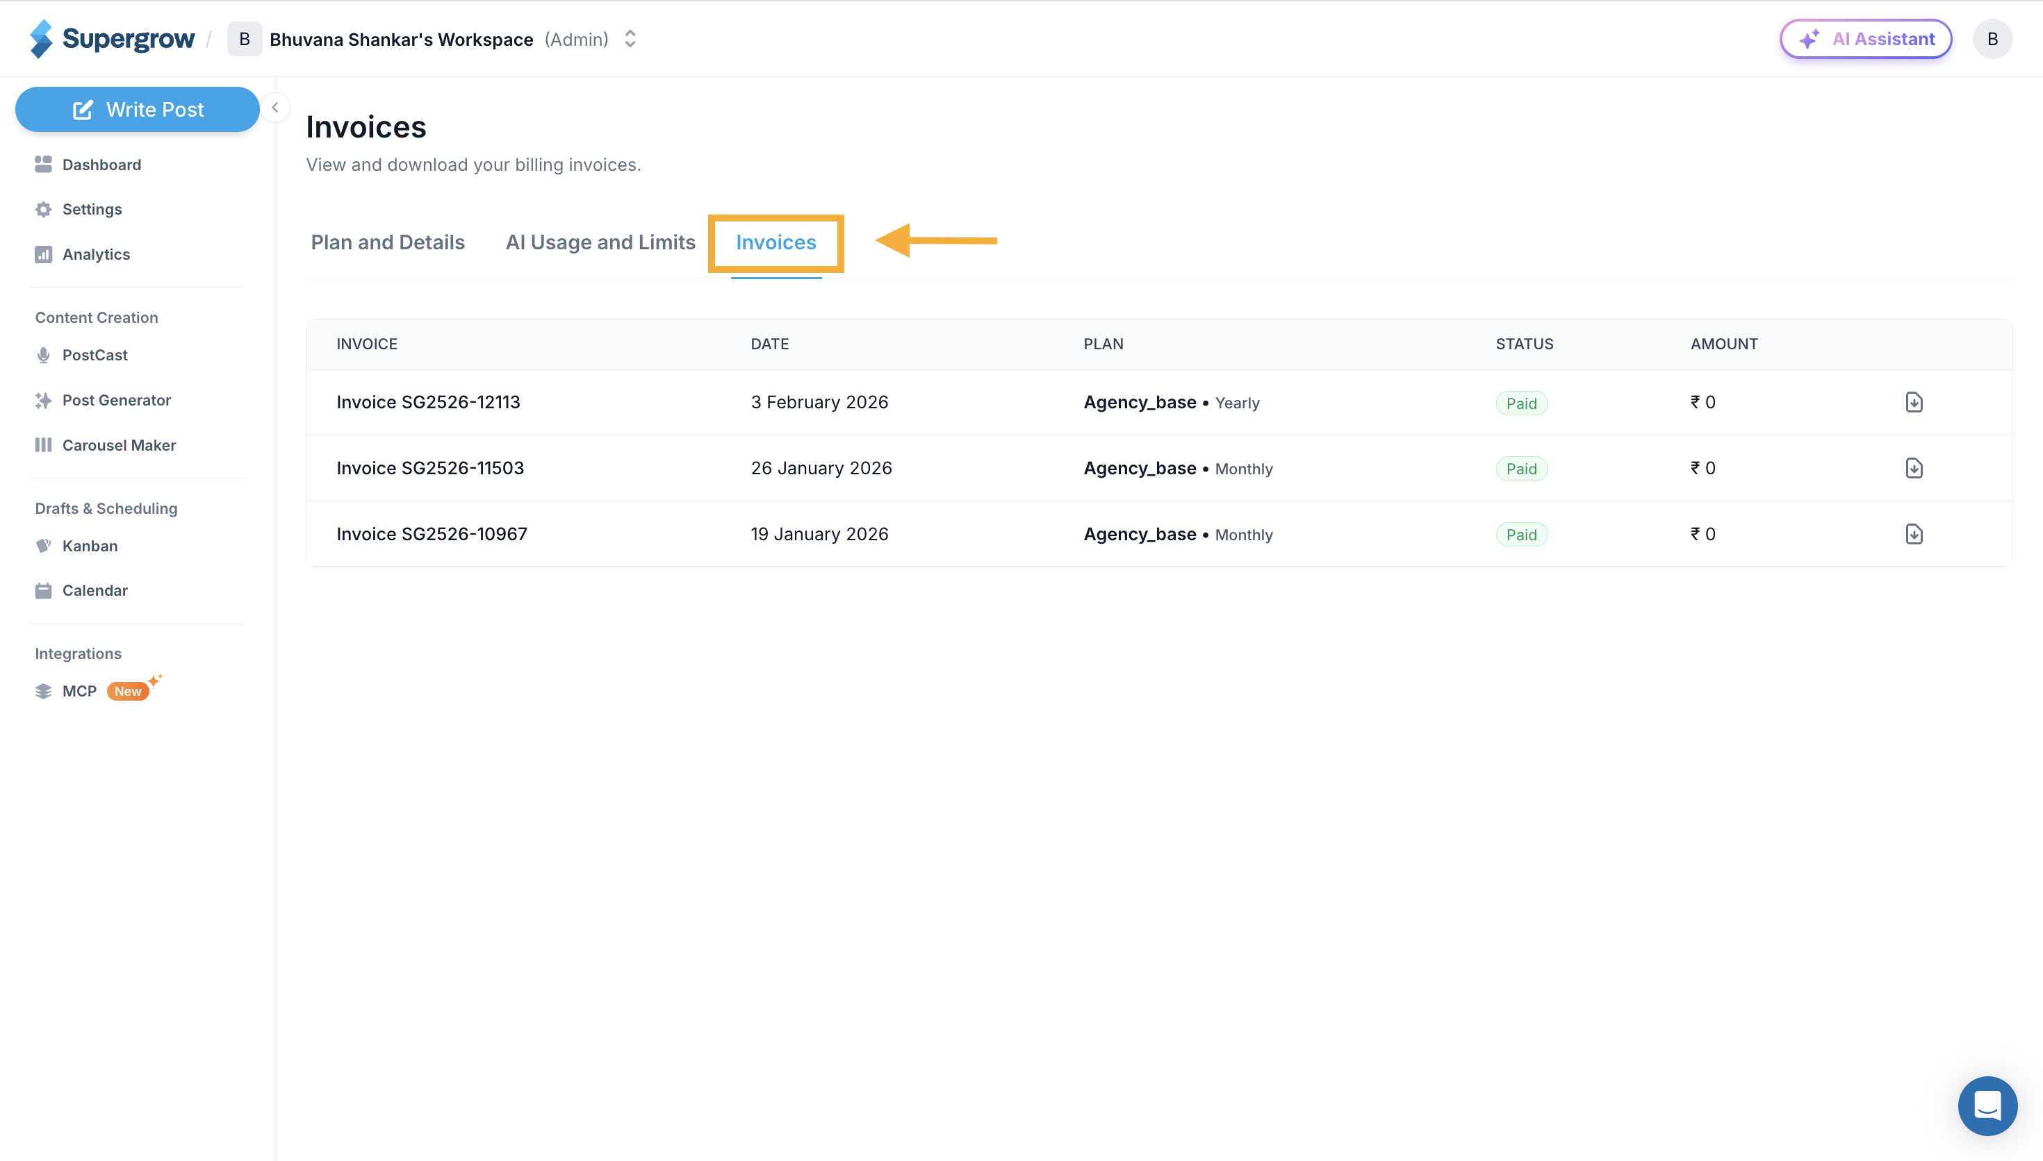Click the AMOUNT column header

(1724, 344)
